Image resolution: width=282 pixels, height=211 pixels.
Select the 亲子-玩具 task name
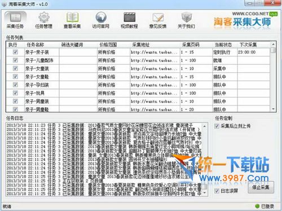(35, 93)
